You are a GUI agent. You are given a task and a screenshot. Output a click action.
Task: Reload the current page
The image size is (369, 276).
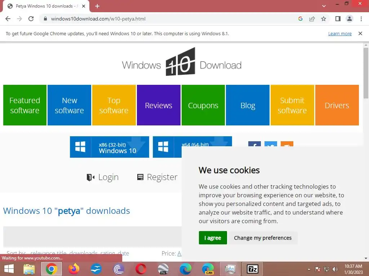click(x=31, y=19)
